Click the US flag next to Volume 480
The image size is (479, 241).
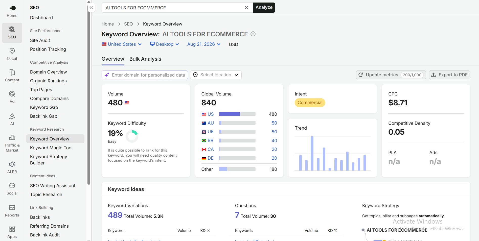tap(127, 103)
